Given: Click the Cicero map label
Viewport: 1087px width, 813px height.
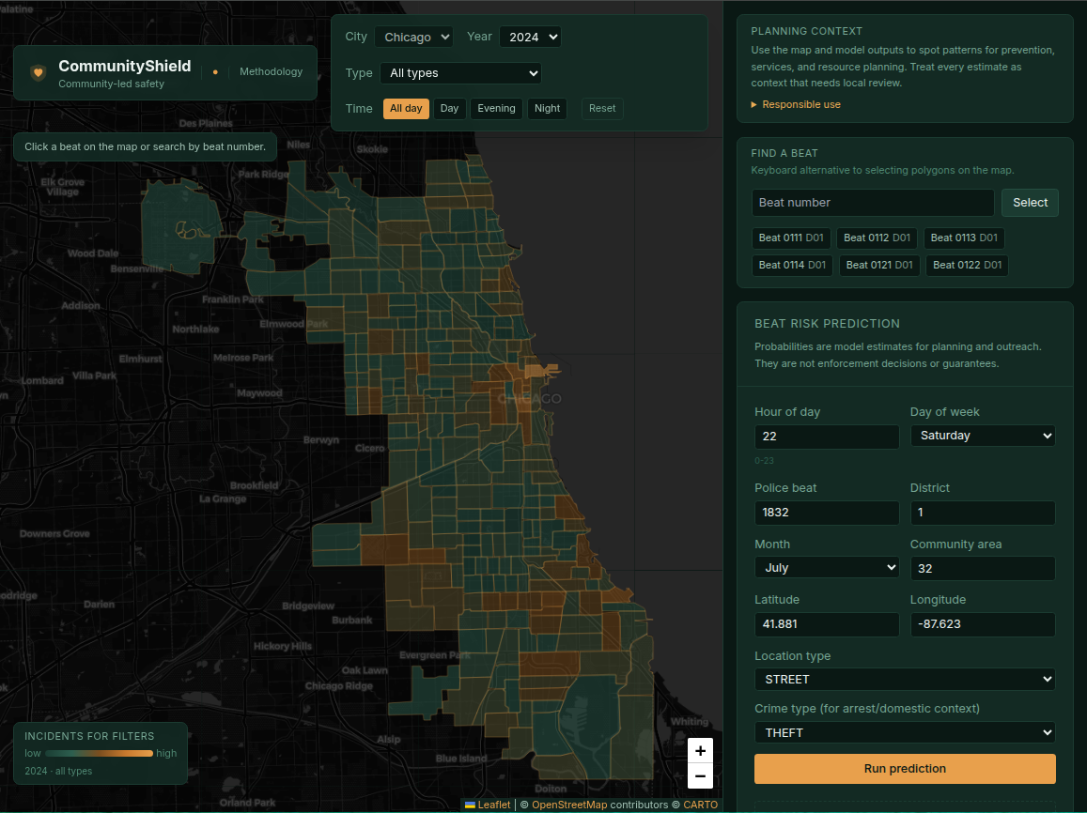Looking at the screenshot, I should pos(369,448).
